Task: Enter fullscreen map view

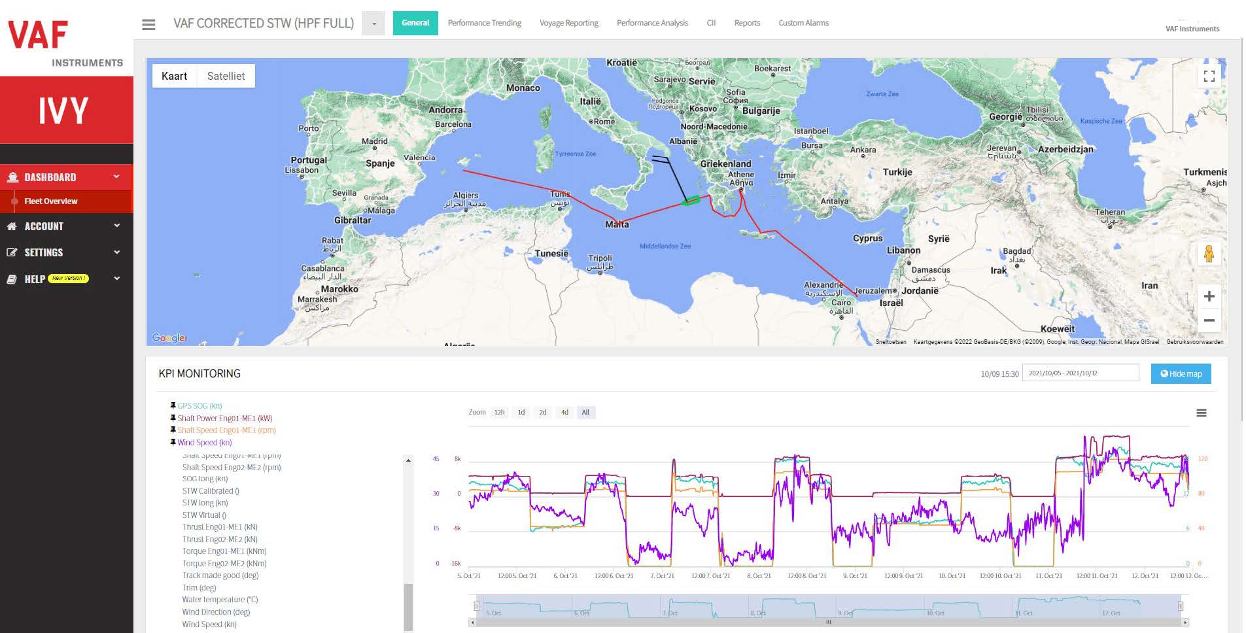Action: (x=1209, y=77)
